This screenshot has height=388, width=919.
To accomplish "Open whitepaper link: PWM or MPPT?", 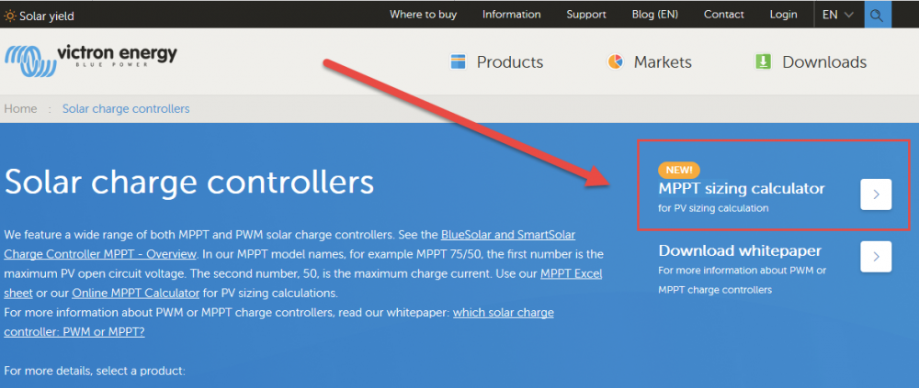I will (279, 322).
